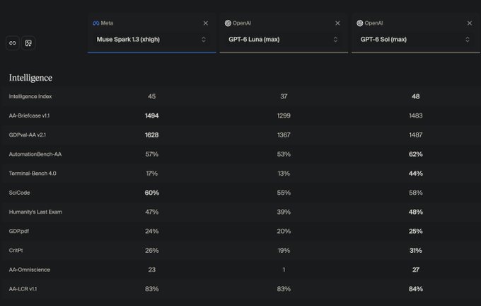Screen dimensions: 481x306
Task: Click OpenAI logo above GPT-6 Sol
Action: point(359,23)
